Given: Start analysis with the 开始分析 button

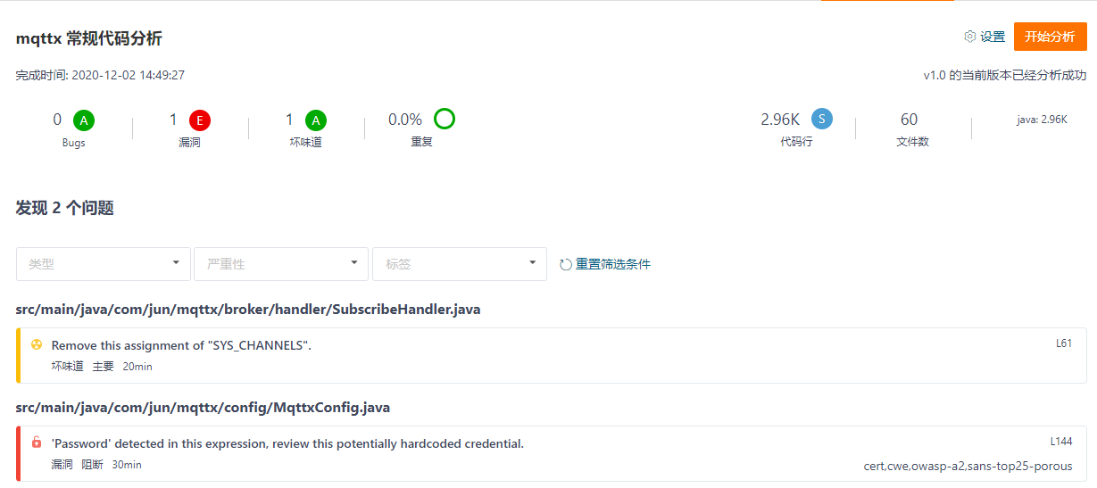Looking at the screenshot, I should (x=1050, y=37).
